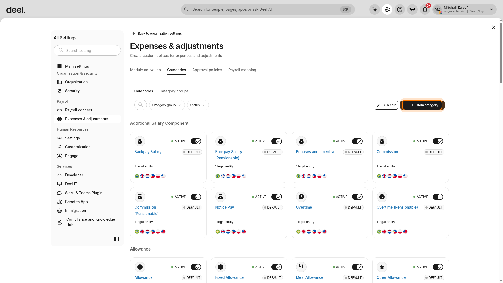Click Backpay Salary money bag icon

[x=140, y=141]
